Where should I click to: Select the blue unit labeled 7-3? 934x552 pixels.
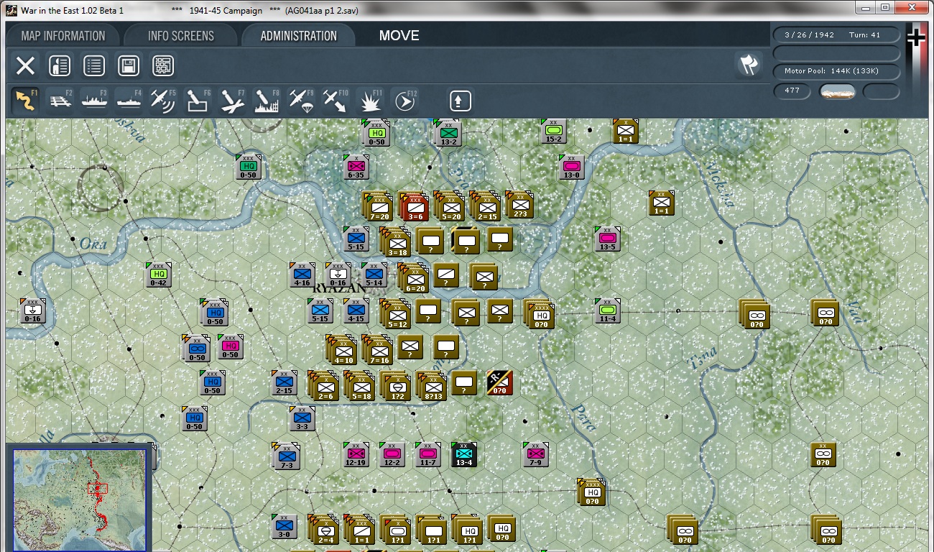(286, 456)
